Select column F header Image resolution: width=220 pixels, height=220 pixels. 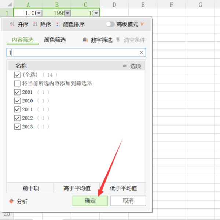(172, 4)
